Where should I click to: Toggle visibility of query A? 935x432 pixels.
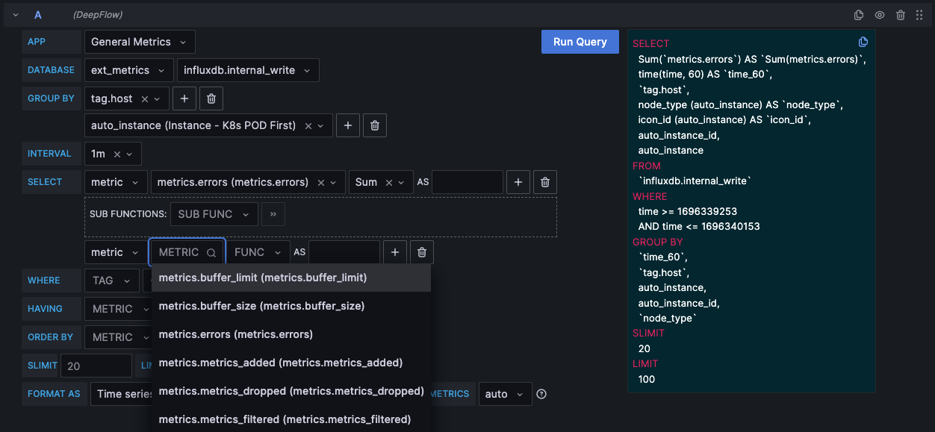880,15
